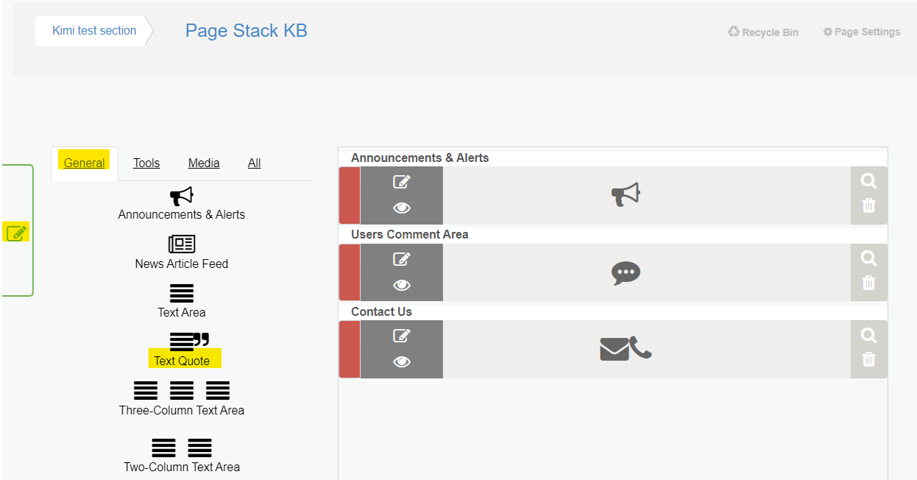
Task: Click the Users Comment Area heading
Action: pos(410,234)
